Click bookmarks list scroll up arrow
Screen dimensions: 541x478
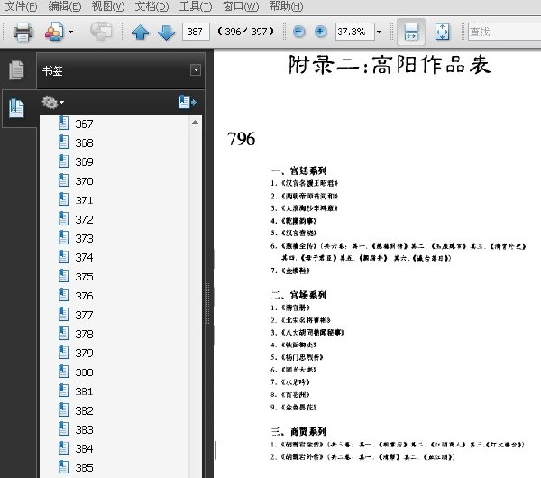coord(195,122)
